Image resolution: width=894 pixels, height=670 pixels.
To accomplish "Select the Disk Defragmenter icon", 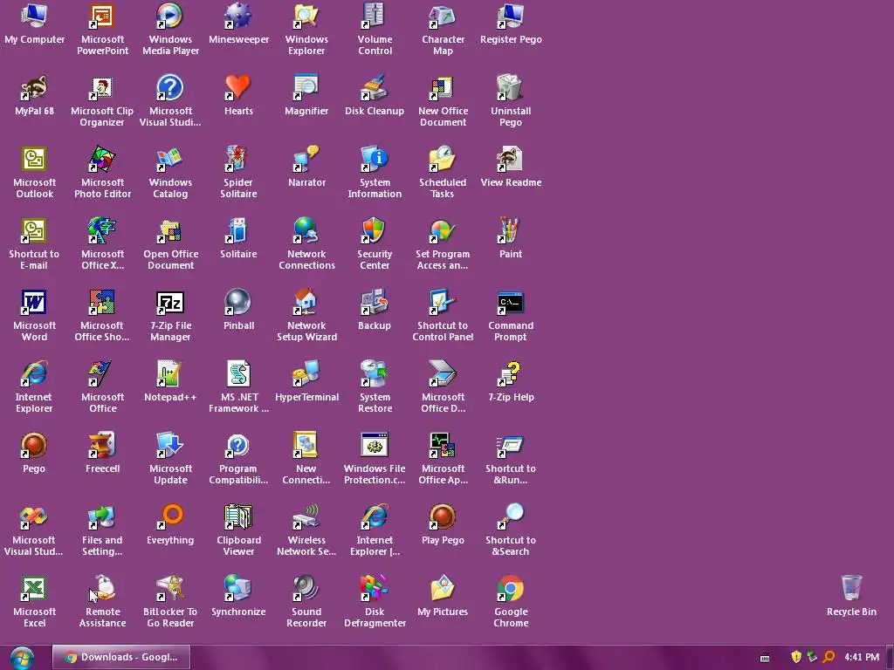I will (375, 589).
